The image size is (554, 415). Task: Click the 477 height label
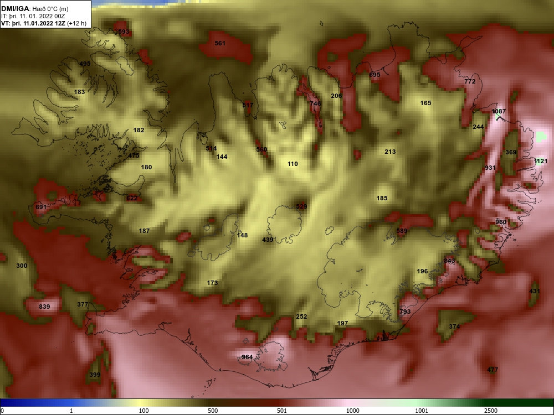click(493, 370)
